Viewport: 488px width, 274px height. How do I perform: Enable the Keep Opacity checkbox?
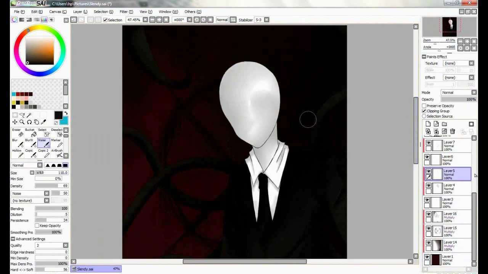point(37,226)
